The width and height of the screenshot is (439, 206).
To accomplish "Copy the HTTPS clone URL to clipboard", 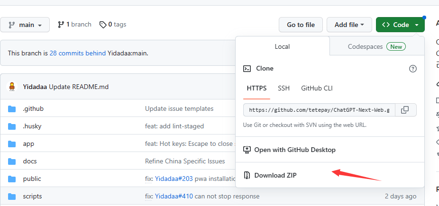I will tap(405, 110).
